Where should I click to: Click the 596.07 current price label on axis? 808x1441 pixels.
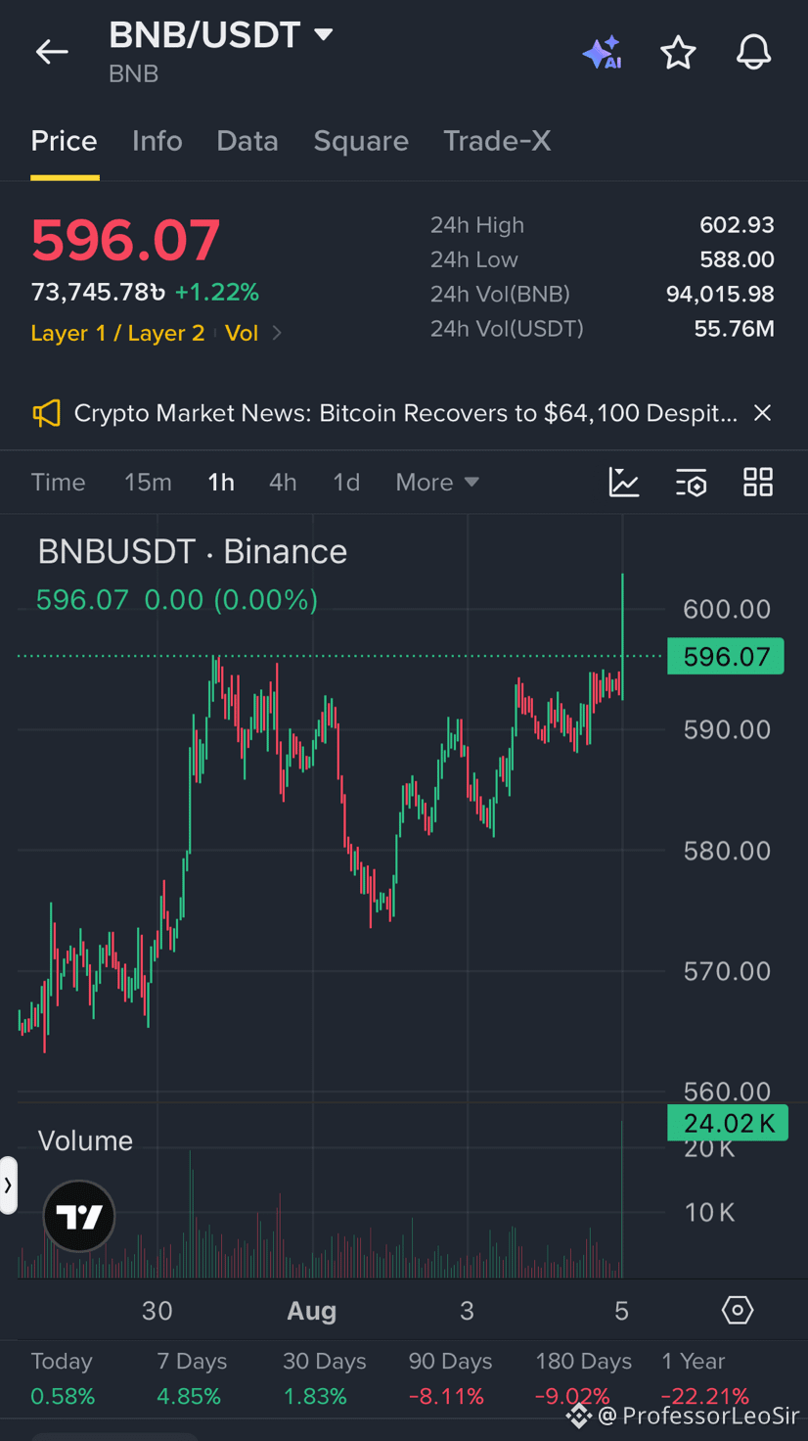click(x=726, y=656)
